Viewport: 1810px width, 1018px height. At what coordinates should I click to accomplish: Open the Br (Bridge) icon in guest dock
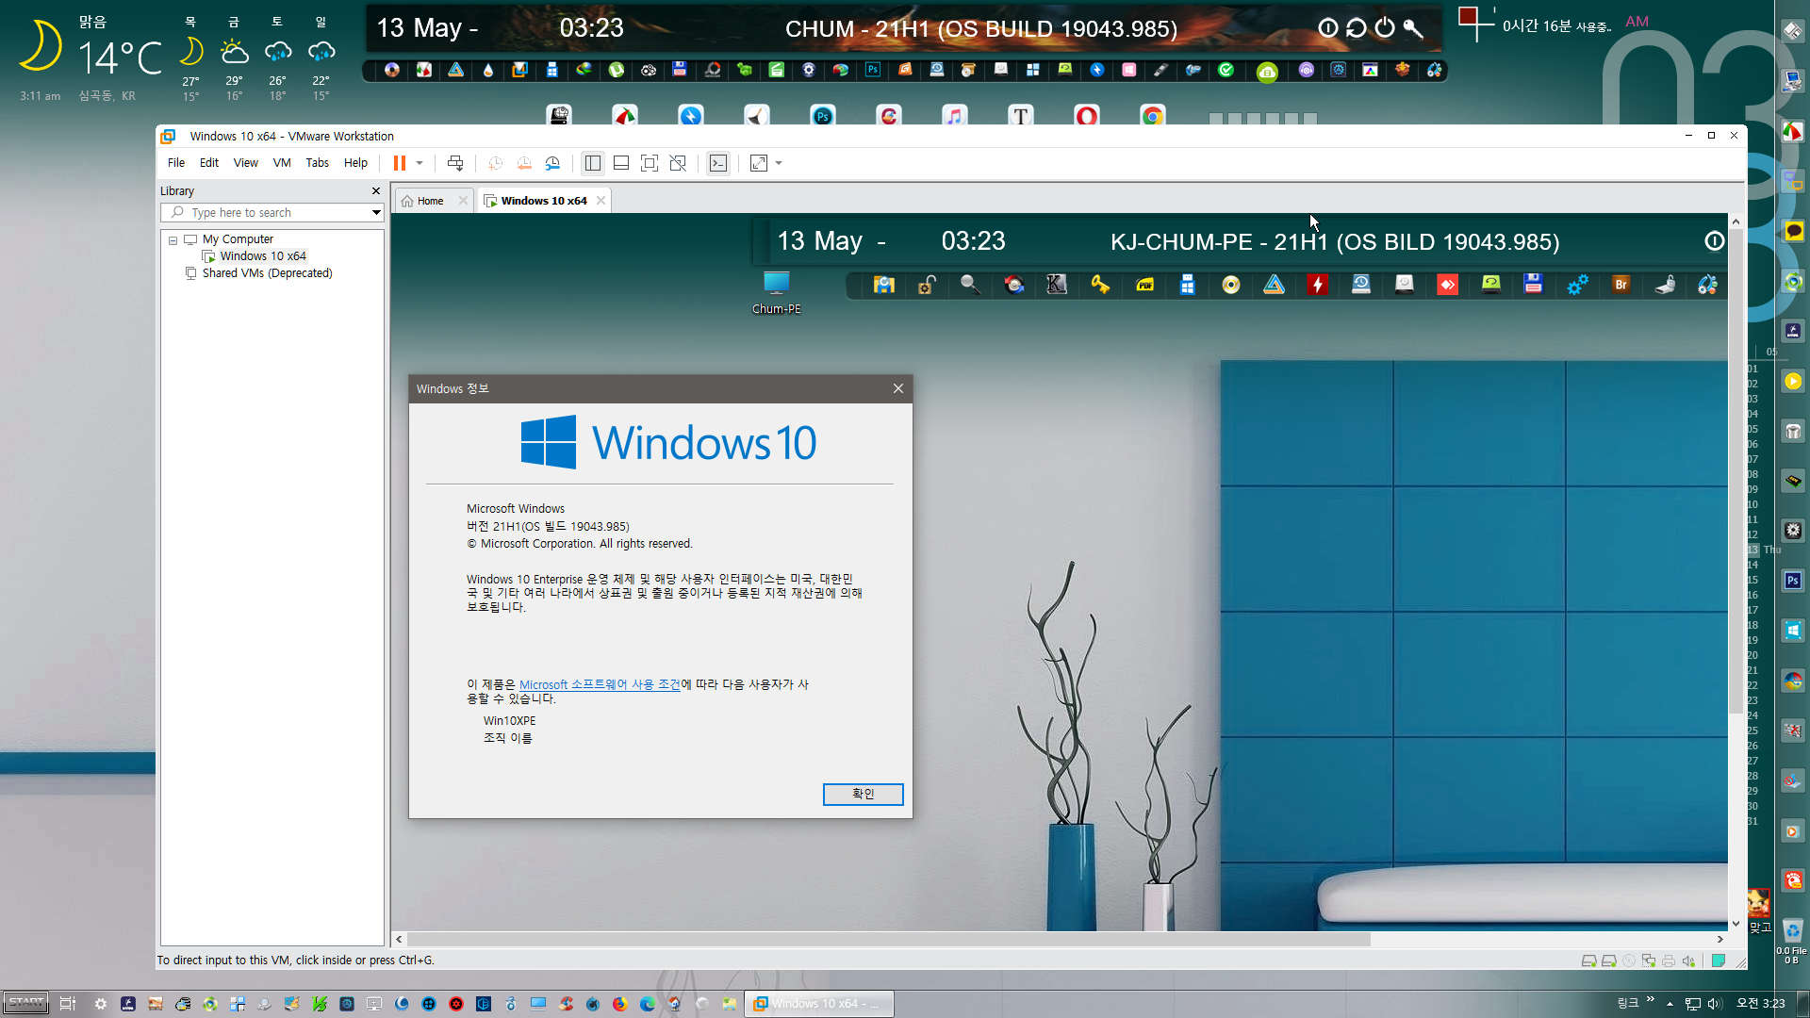(x=1621, y=285)
